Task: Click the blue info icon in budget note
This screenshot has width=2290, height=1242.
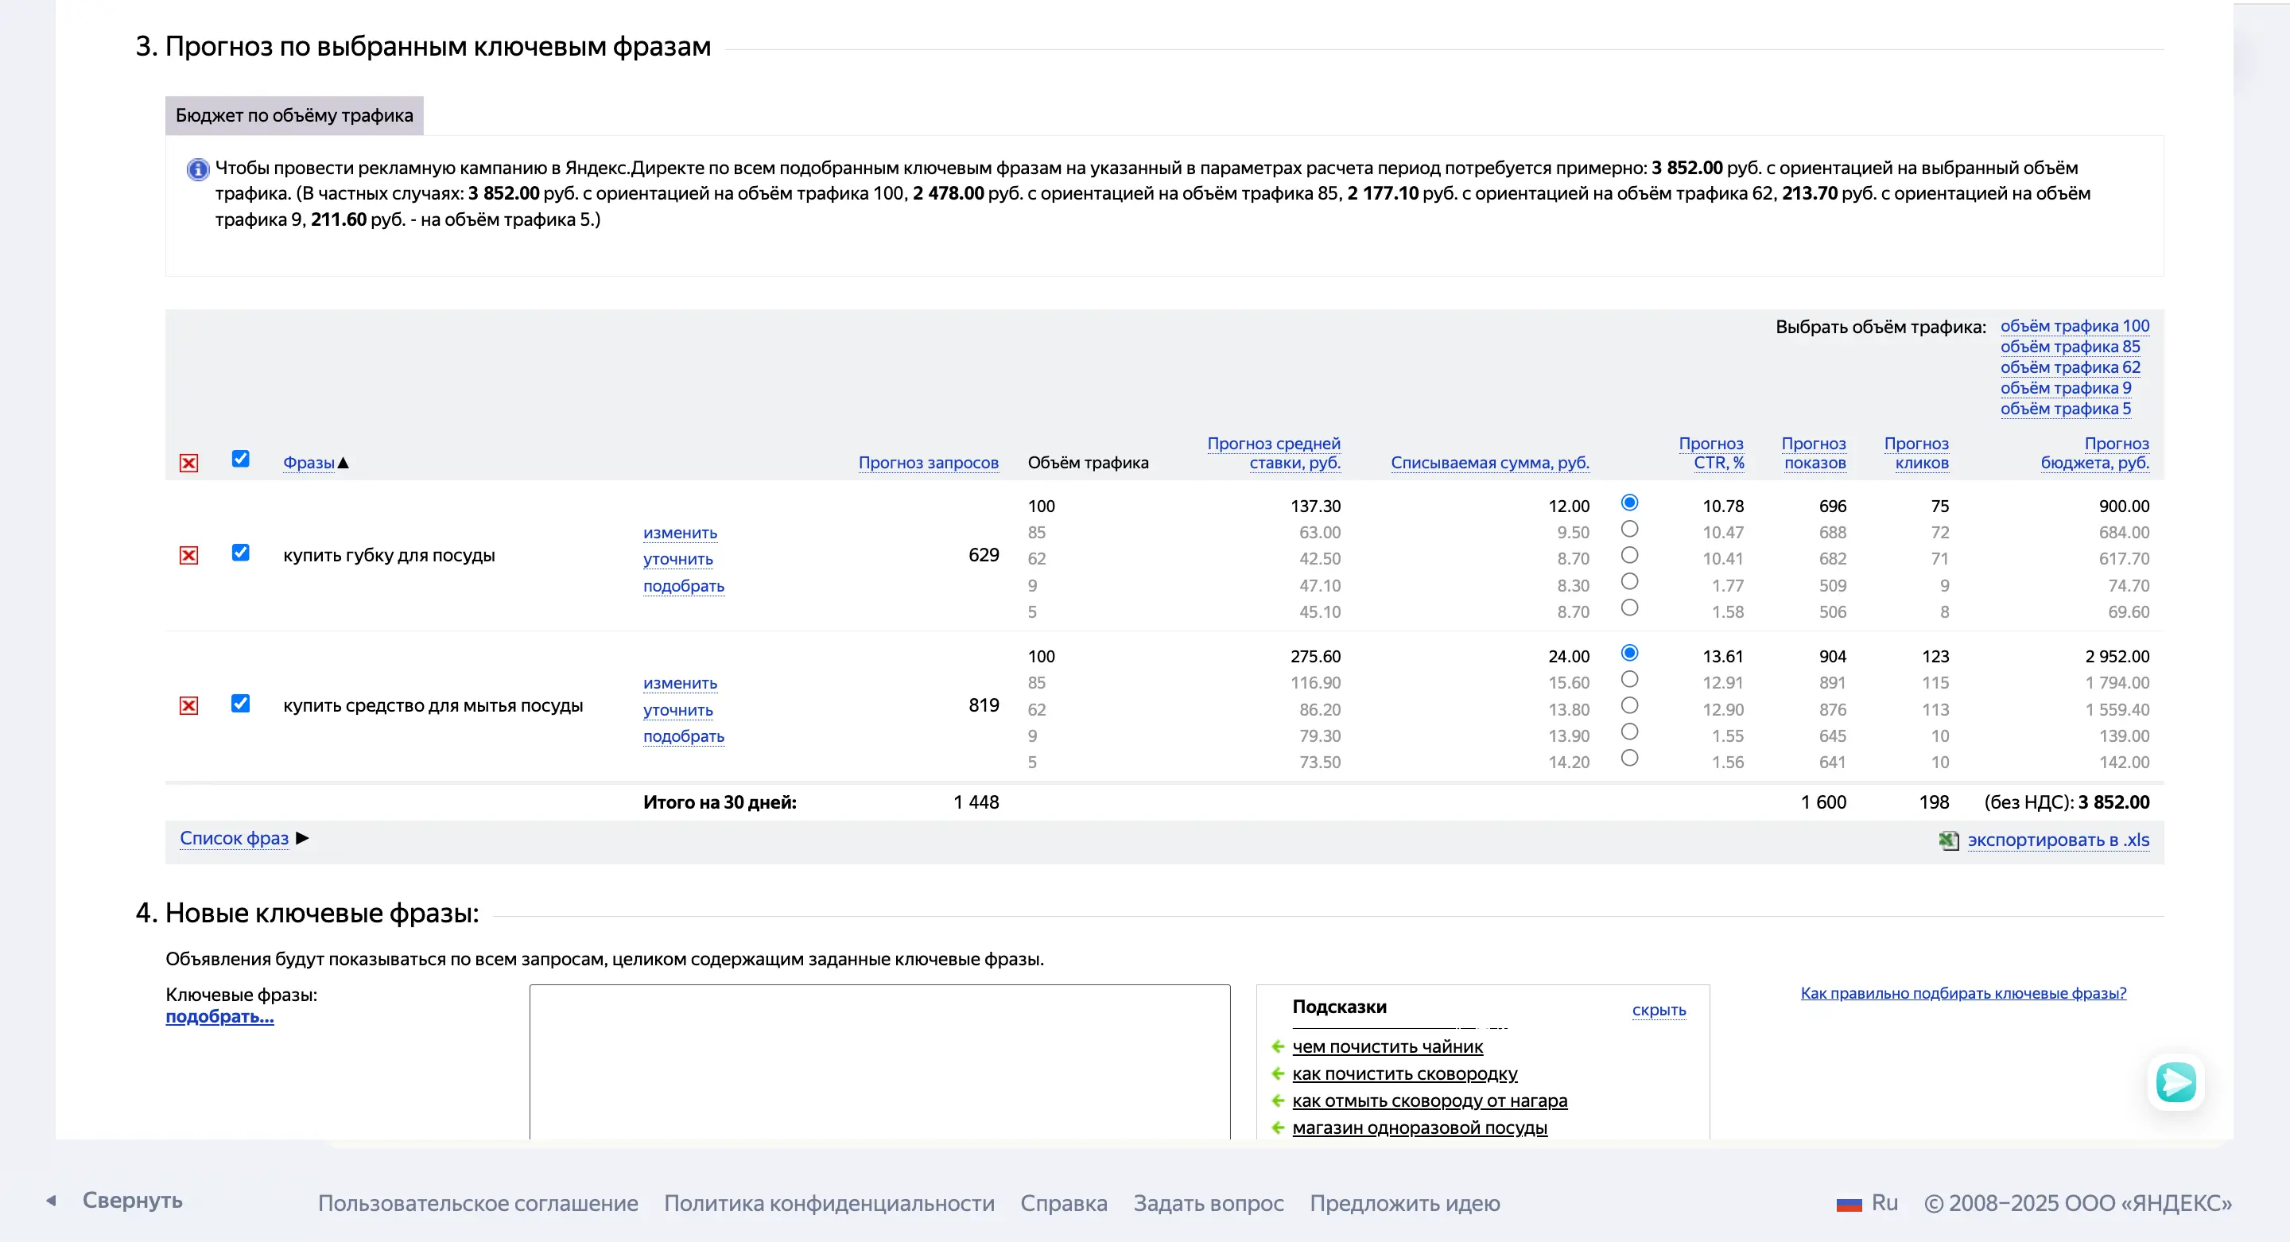Action: (x=197, y=169)
